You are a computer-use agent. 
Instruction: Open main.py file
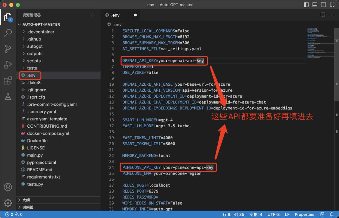pos(58,155)
